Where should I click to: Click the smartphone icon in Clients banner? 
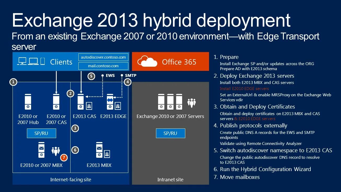click(43, 61)
